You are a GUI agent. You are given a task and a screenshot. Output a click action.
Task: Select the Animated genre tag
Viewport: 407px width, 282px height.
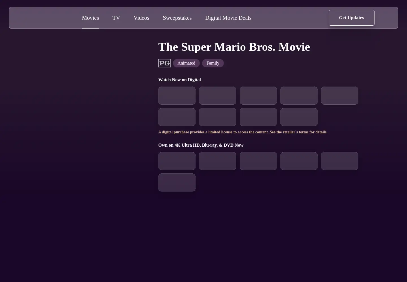(x=186, y=63)
